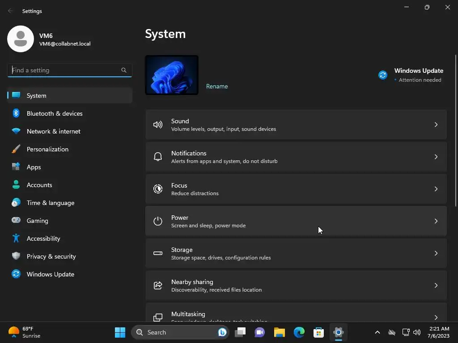Click the 'Screen and sleep, power mode' text

click(208, 226)
